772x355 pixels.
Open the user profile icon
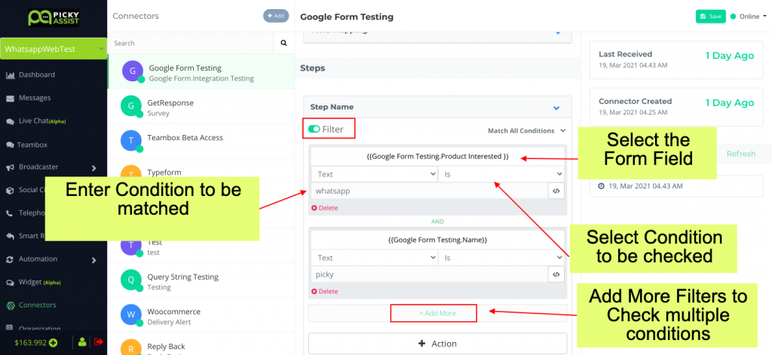tap(82, 341)
